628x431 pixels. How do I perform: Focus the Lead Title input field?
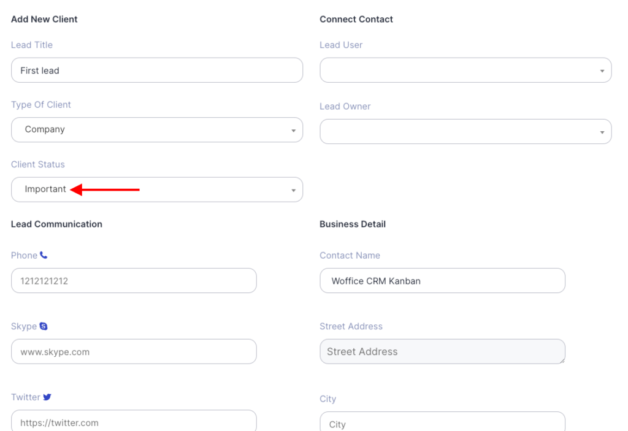(156, 71)
